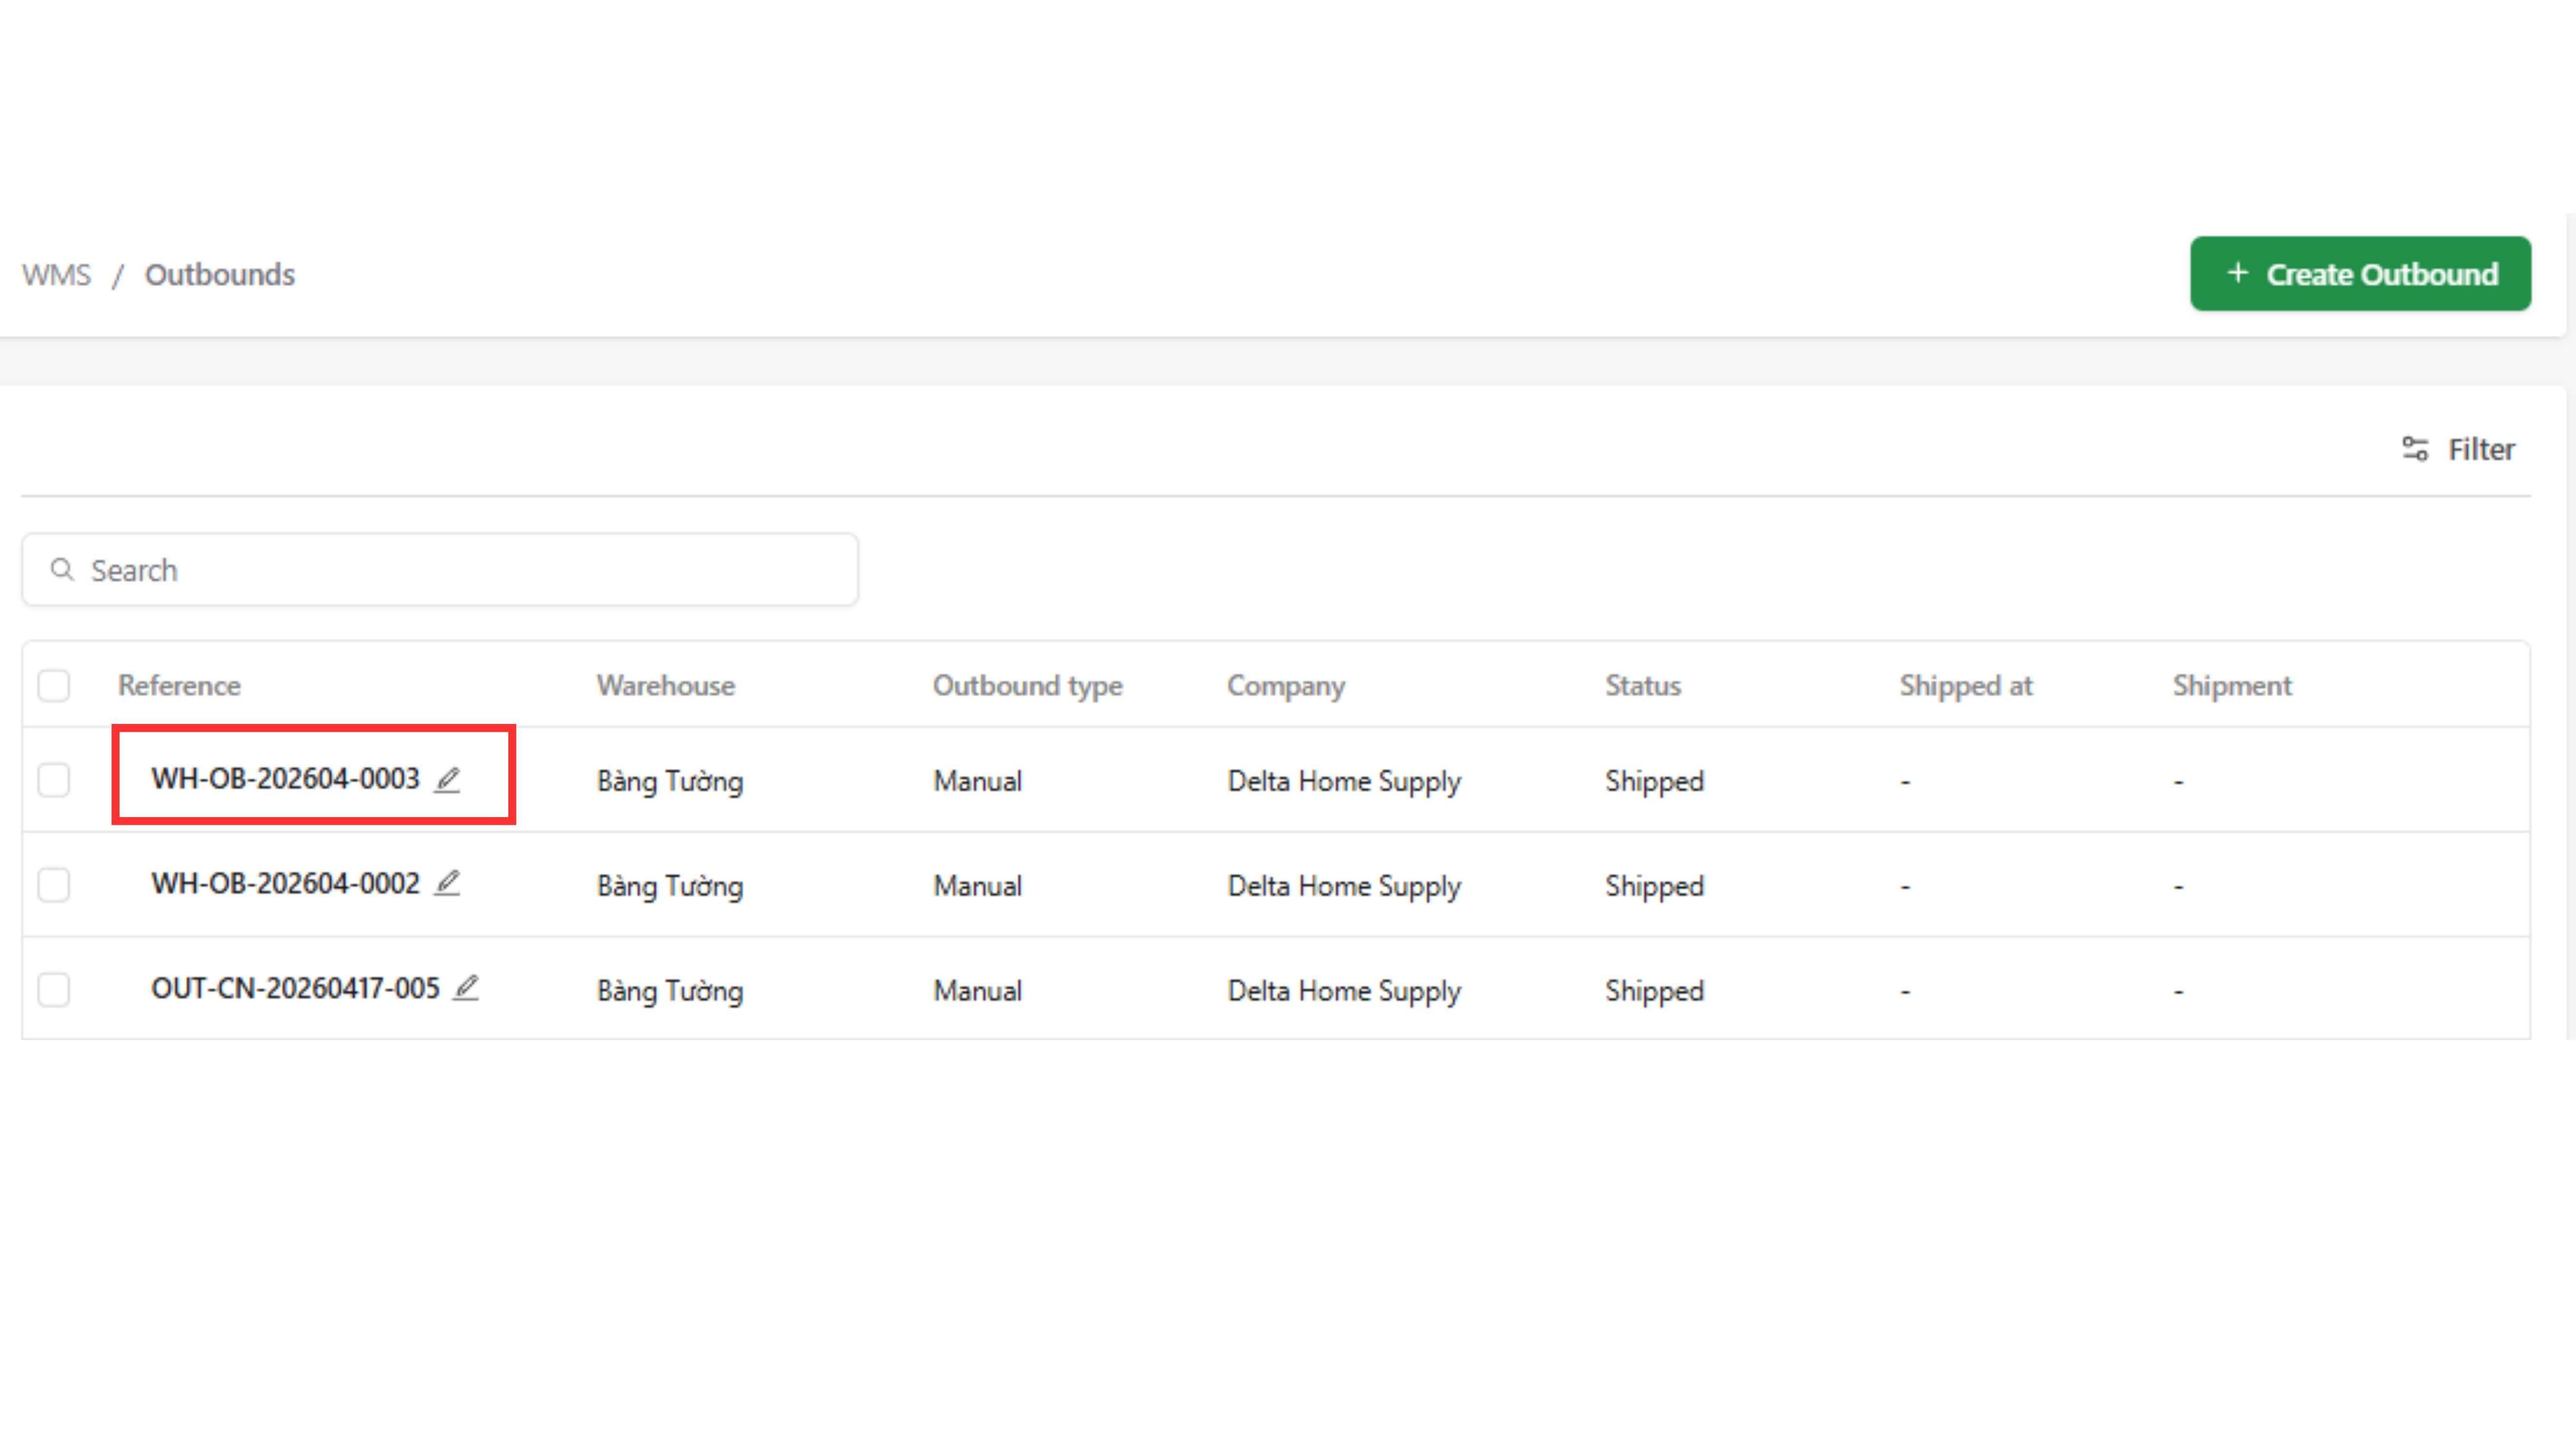Select checkbox for OUT-CN-20260417-005 row
This screenshot has width=2576, height=1448.
coord(54,989)
